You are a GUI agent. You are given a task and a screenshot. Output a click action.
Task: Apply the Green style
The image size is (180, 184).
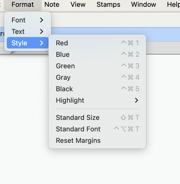[65, 66]
